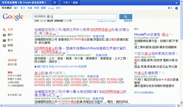Viewport: 183px width, 107px height.
Task: Open cached 頁庫存檔 for VenderKeylist.asp result
Action: point(101,55)
